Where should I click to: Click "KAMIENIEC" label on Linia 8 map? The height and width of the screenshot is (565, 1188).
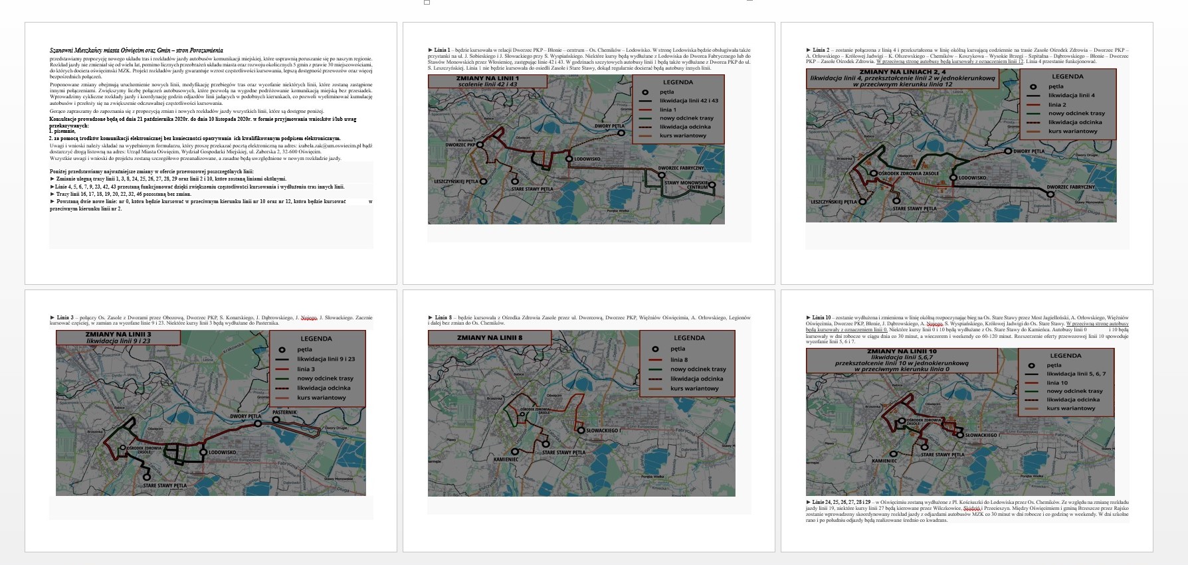click(x=506, y=459)
